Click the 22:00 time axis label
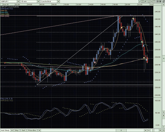 (x=140, y=4)
